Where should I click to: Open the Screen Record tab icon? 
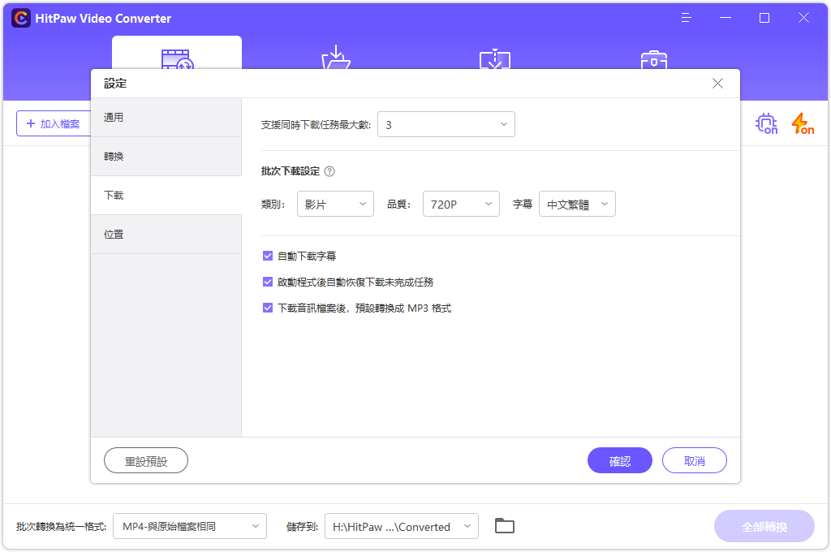[x=495, y=59]
